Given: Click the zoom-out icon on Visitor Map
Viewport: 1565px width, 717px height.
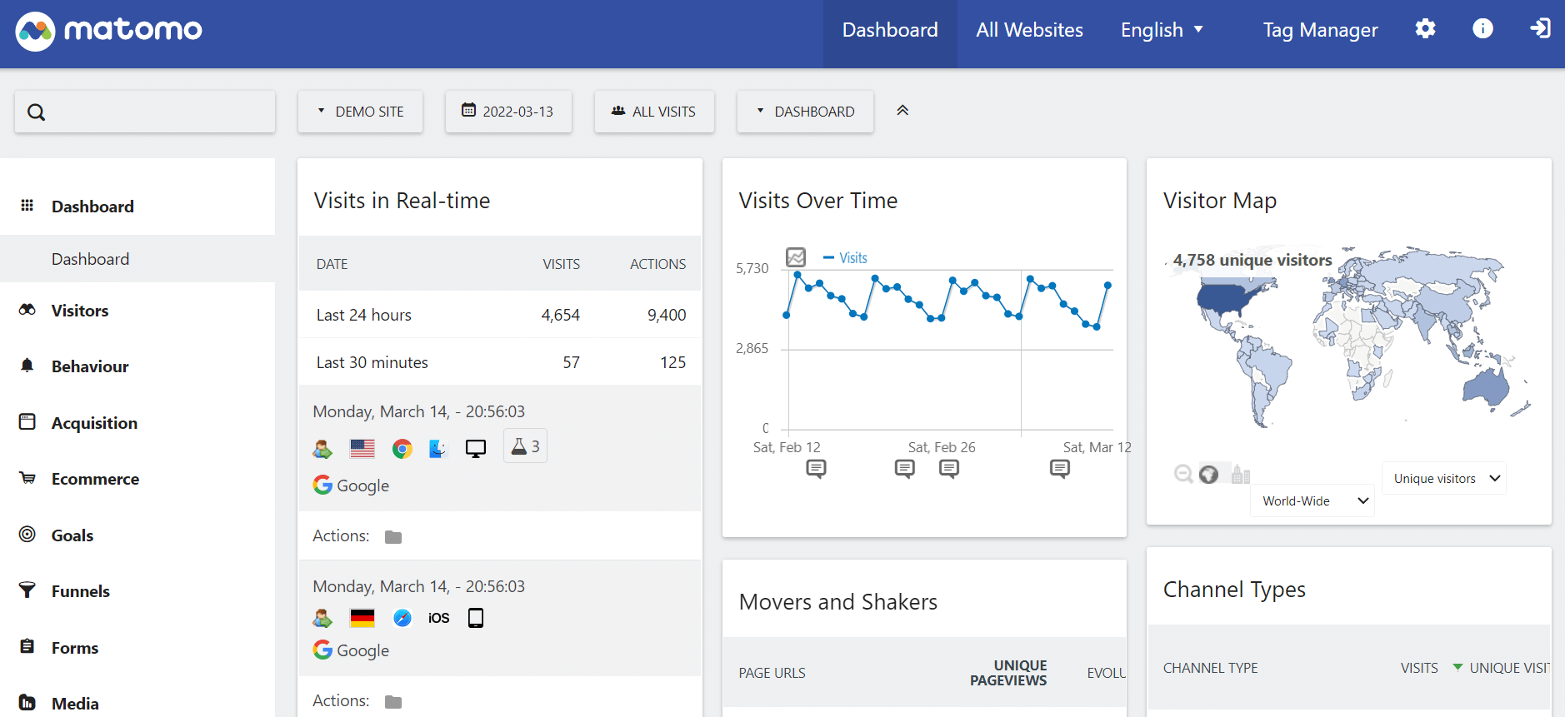Looking at the screenshot, I should coord(1182,475).
